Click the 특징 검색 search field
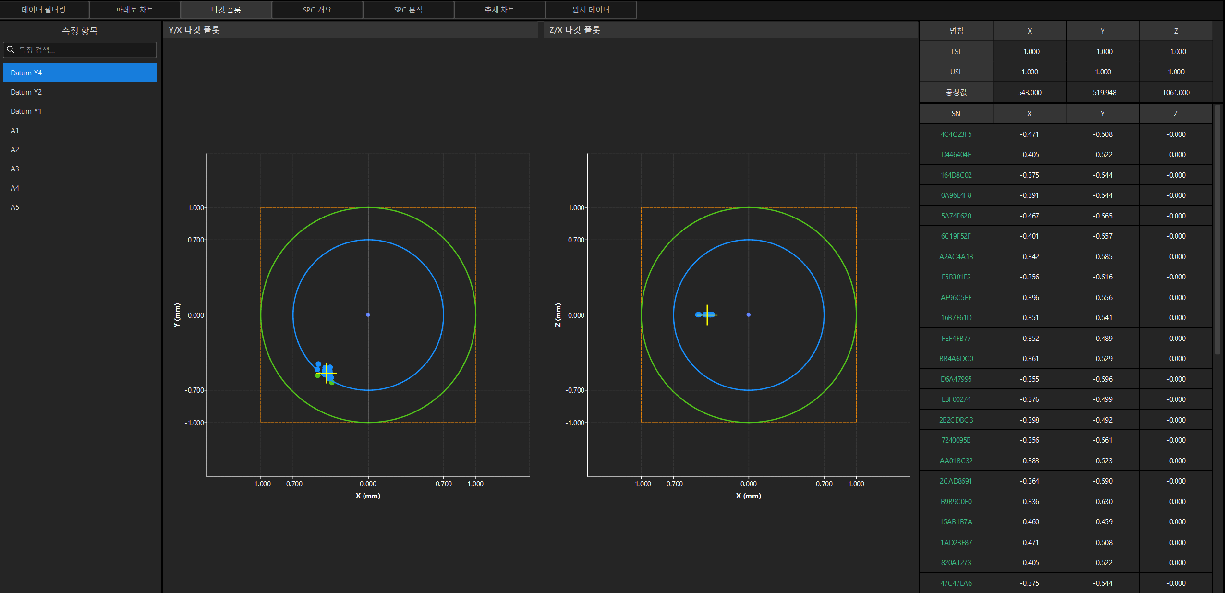This screenshot has height=593, width=1225. tap(80, 50)
